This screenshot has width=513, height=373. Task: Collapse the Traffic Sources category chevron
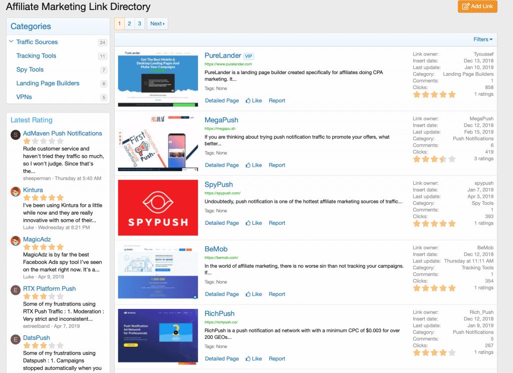11,42
